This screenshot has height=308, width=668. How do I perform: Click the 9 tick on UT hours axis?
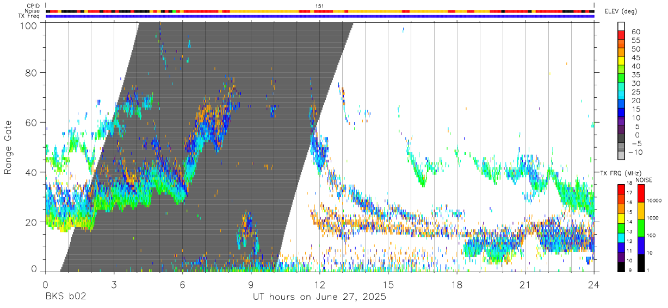[x=251, y=285]
